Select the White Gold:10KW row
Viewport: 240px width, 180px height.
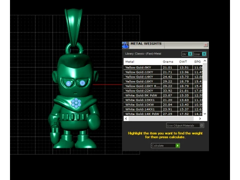[x=163, y=104]
